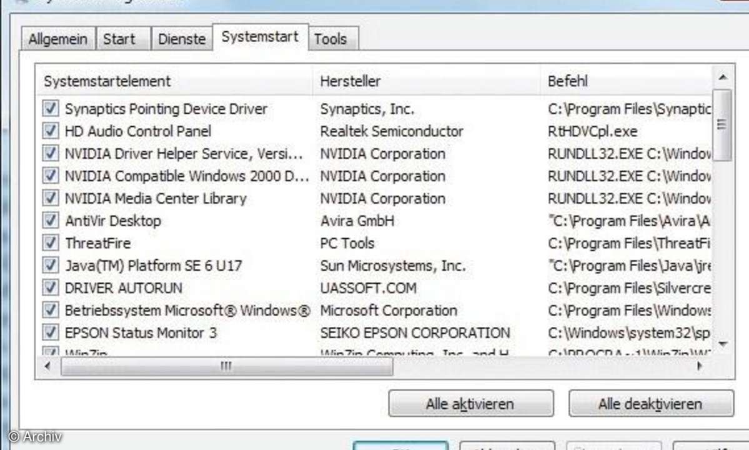The image size is (749, 450).
Task: Switch to the Allgemein tab
Action: [58, 39]
